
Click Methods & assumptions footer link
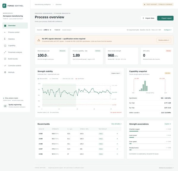tap(166, 168)
